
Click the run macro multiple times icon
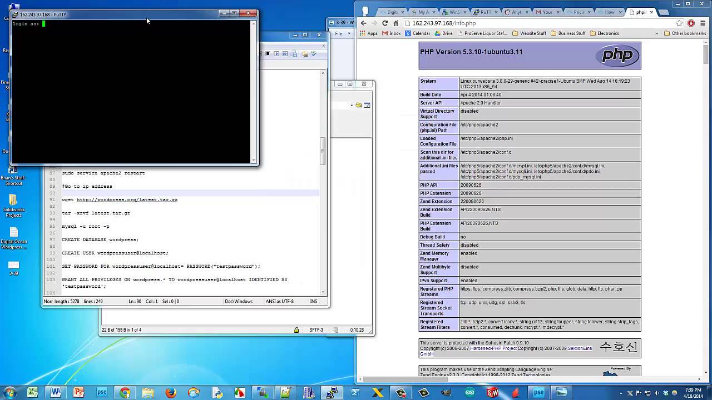tap(285, 54)
